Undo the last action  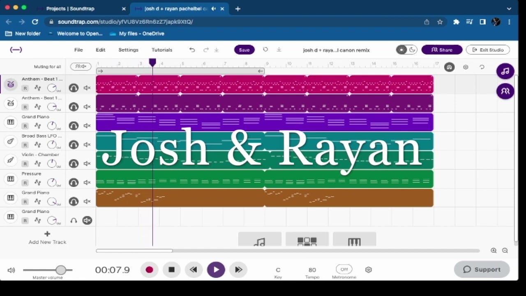pos(192,50)
